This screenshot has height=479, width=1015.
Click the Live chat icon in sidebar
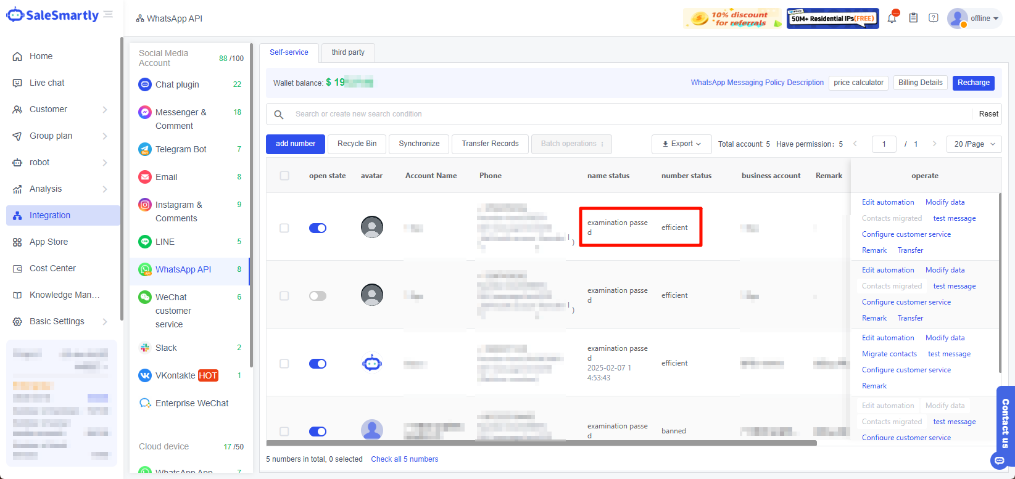17,83
